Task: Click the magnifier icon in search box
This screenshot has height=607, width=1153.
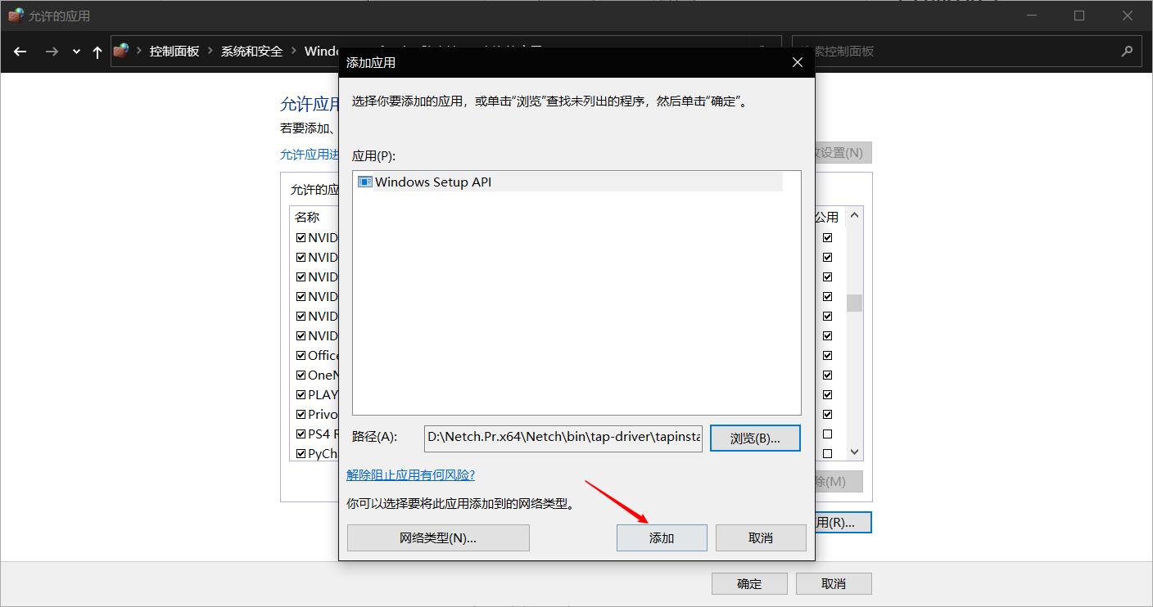Action: pyautogui.click(x=1126, y=51)
